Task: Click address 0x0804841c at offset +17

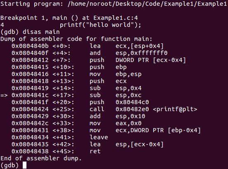Action: (x=30, y=95)
